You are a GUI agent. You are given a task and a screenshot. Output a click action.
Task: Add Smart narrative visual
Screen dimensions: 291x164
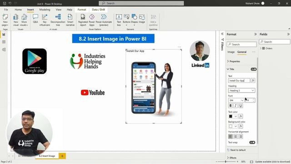tap(70, 20)
